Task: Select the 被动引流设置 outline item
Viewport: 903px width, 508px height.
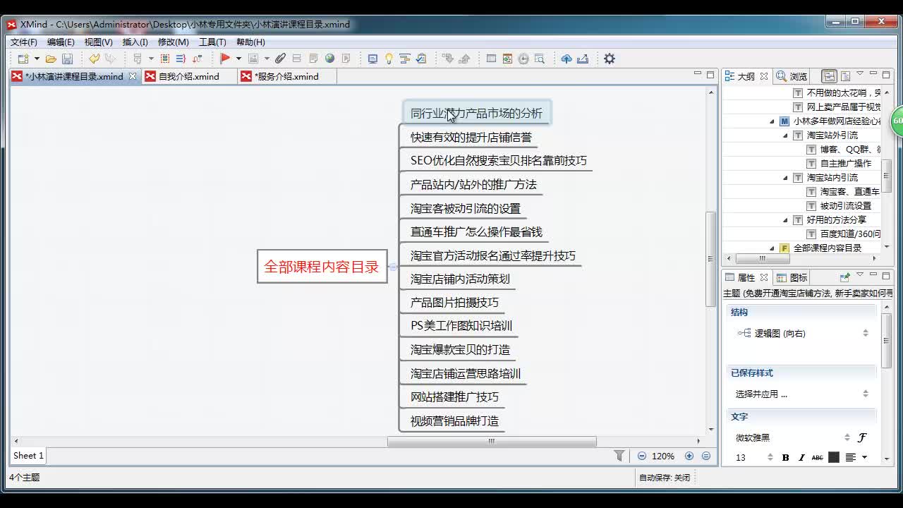Action: 846,205
